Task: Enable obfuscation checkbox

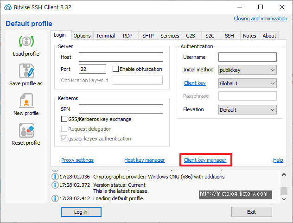Action: tap(115, 69)
